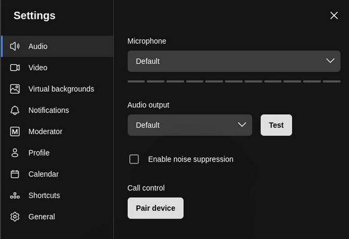The image size is (349, 239).
Task: Click the Audio speaker icon in sidebar
Action: tap(15, 46)
